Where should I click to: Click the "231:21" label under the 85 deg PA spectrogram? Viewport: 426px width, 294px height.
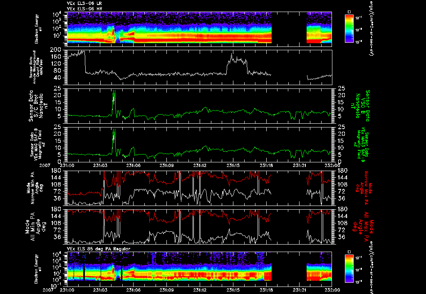point(300,290)
